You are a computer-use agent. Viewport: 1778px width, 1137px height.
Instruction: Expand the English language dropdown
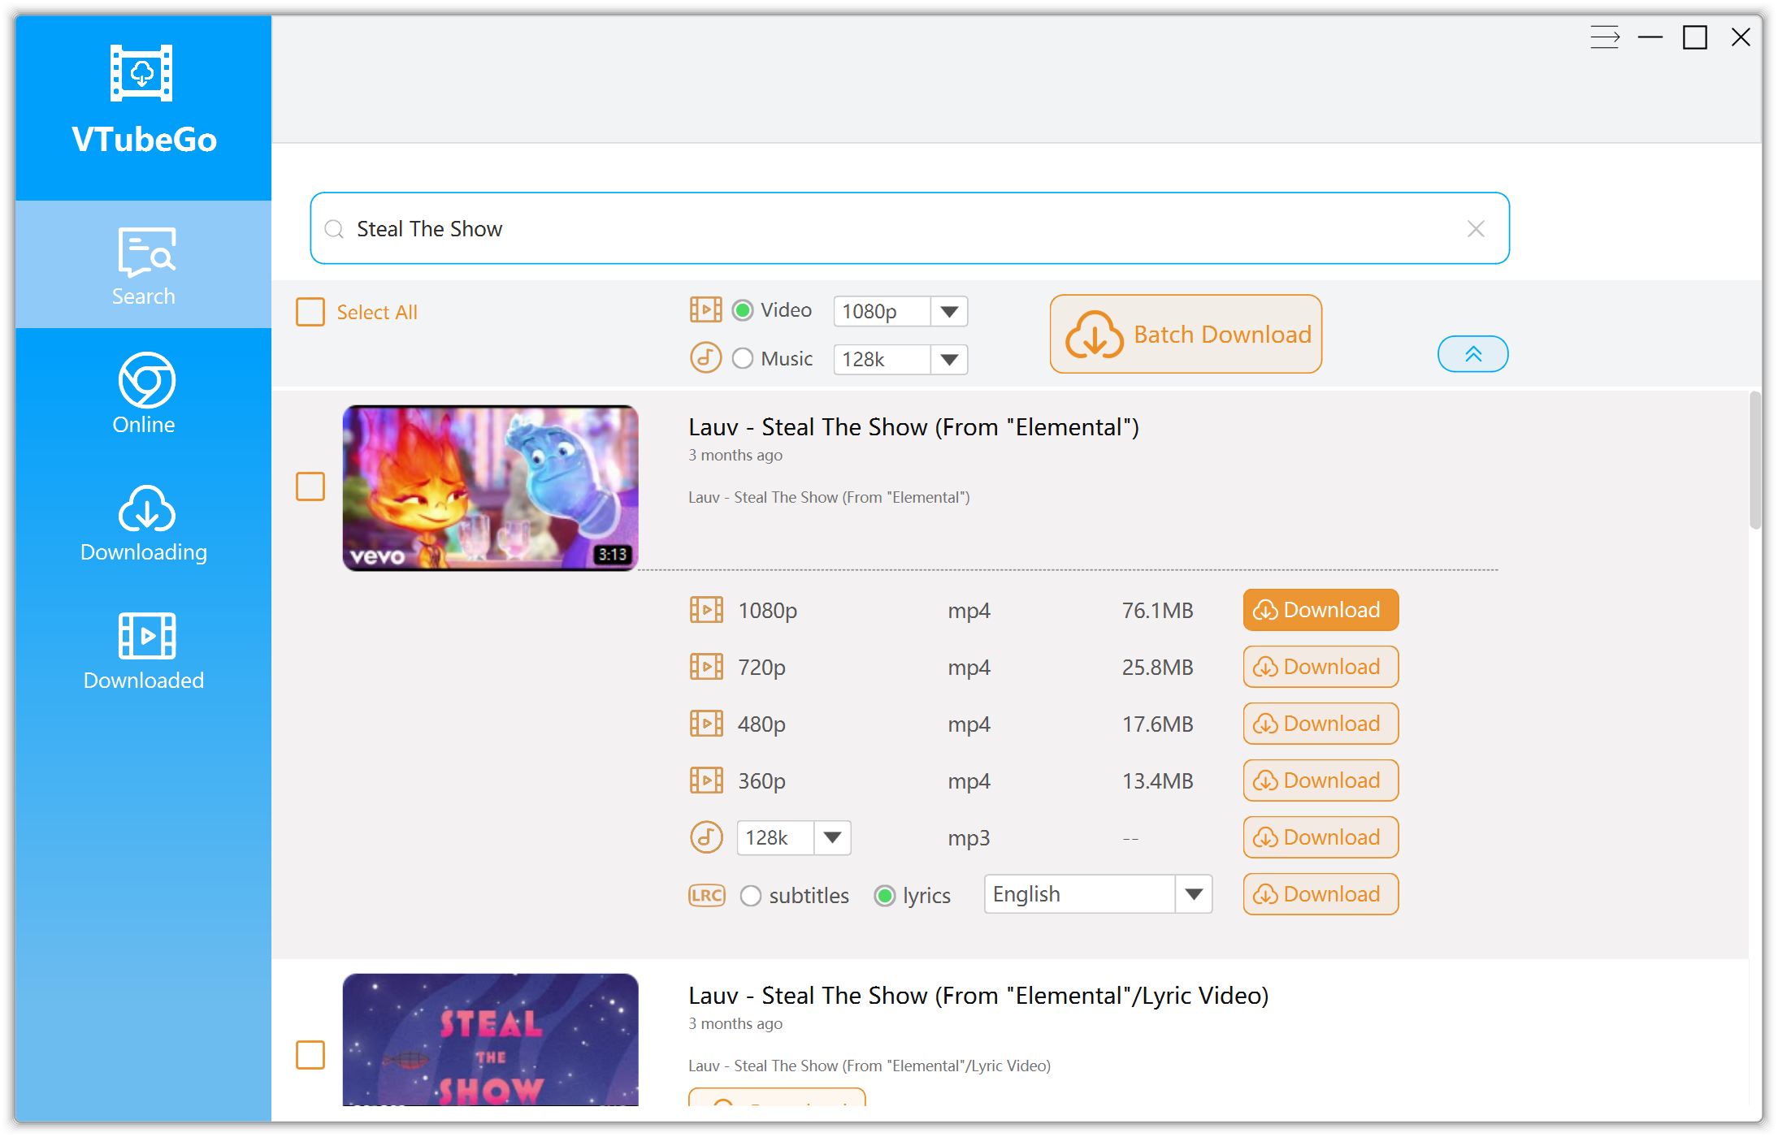coord(1193,894)
